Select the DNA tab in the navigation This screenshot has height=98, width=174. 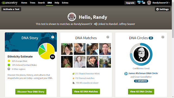(x=49, y=3)
